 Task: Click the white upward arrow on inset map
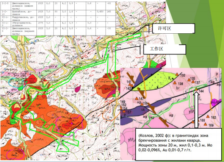click(x=196, y=110)
